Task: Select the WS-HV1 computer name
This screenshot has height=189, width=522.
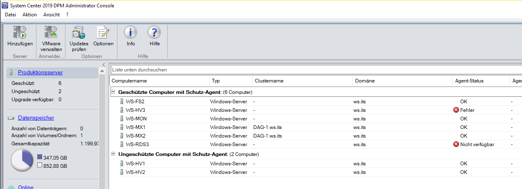Action: (135, 164)
